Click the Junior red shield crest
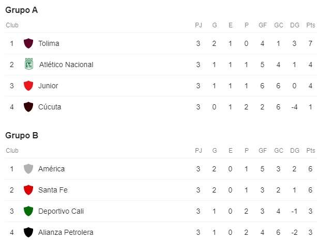 point(28,86)
